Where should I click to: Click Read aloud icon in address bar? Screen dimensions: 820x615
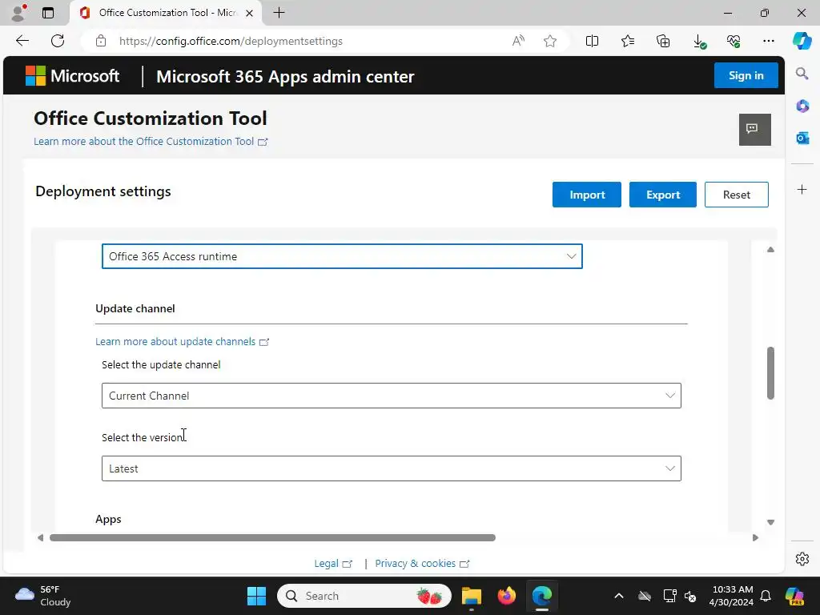coord(518,41)
